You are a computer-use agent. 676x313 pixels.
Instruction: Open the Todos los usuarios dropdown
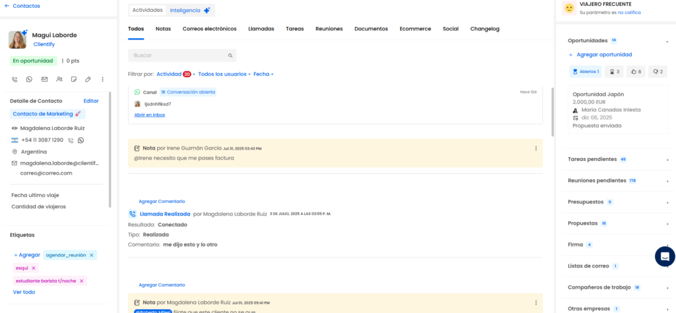[x=224, y=74]
